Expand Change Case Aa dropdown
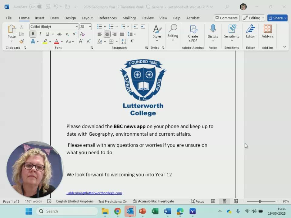 73,41
